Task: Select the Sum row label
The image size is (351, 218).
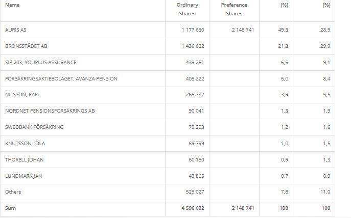Action: (x=10, y=208)
